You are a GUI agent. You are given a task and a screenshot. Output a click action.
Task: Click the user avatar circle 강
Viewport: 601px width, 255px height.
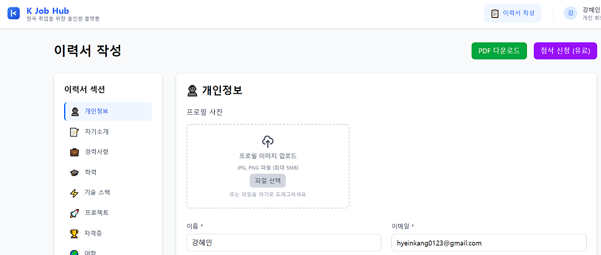pyautogui.click(x=571, y=13)
